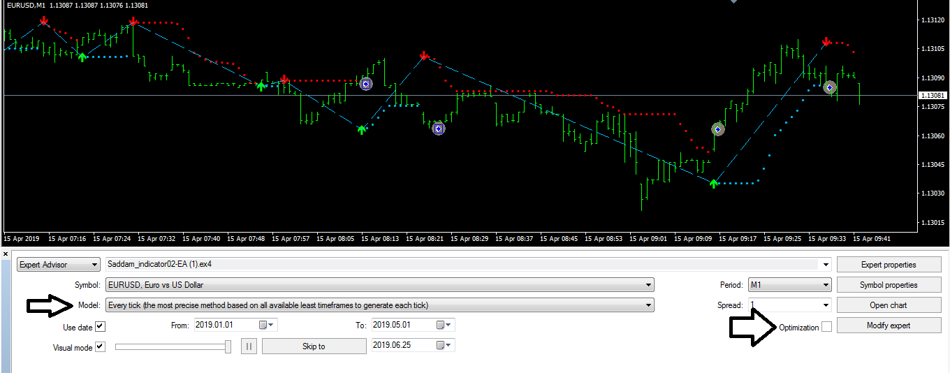
Task: Click the From date field 2019.01.01
Action: point(225,325)
